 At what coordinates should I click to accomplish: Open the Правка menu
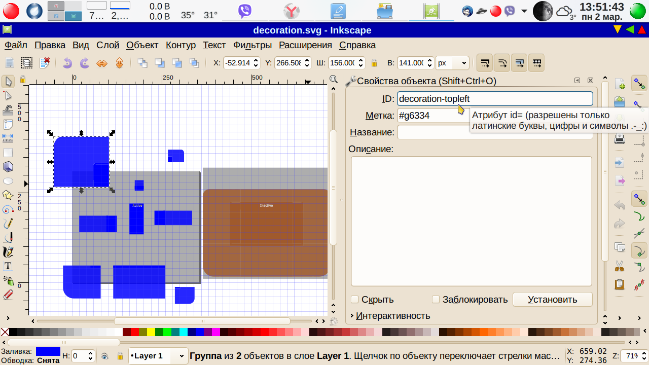(50, 45)
